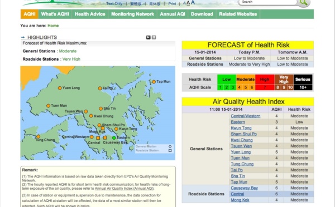The height and width of the screenshot is (207, 335).
Task: Open the Download menu item
Action: 202,14
